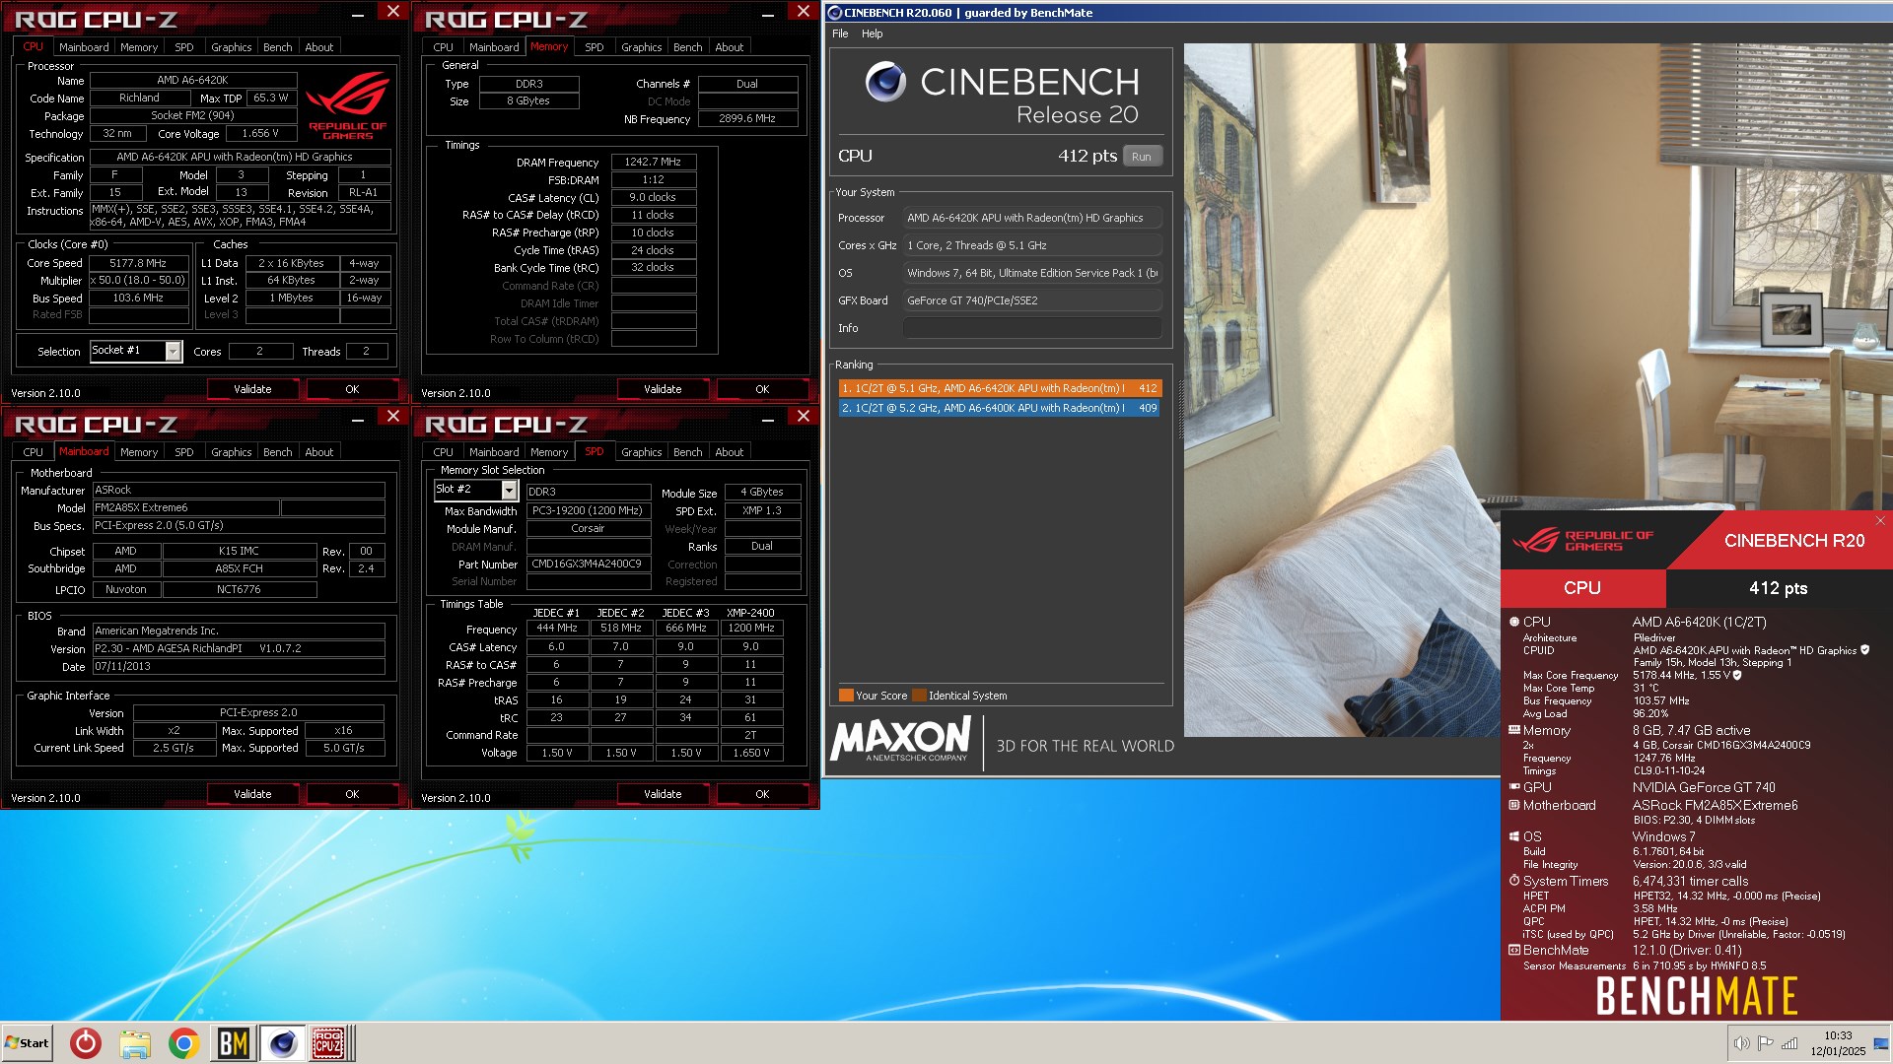The image size is (1893, 1064).
Task: Open About tab in CPU-Z Motherboard window
Action: click(318, 452)
